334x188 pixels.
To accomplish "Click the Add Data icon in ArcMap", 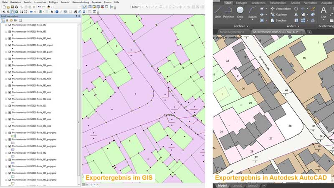I will (48, 7).
